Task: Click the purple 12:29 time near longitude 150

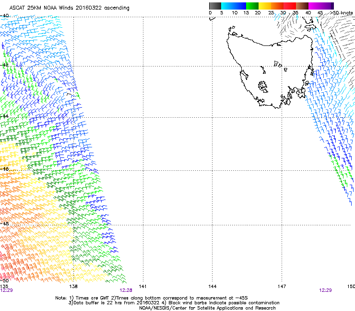Action: pyautogui.click(x=325, y=290)
